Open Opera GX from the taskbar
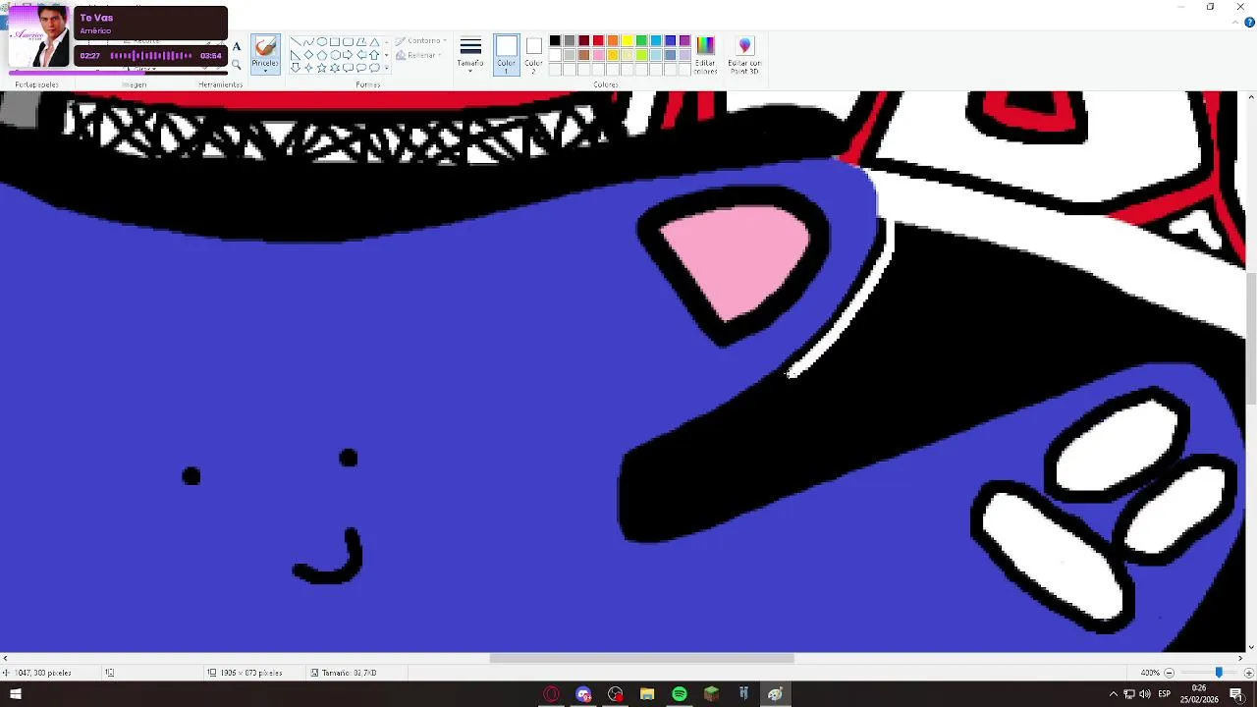1257x707 pixels. 551,694
